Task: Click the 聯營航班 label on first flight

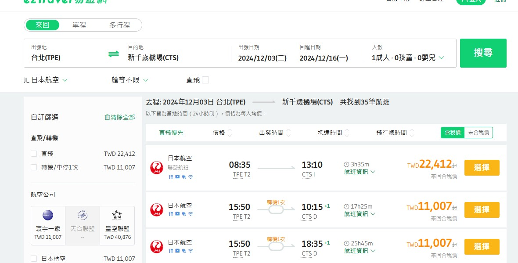Action: 178,168
